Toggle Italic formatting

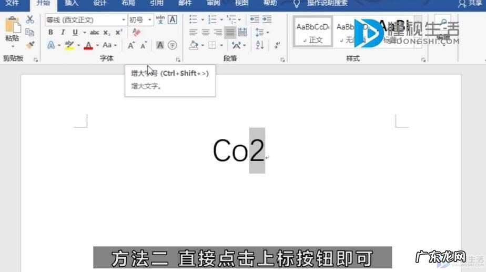click(63, 32)
